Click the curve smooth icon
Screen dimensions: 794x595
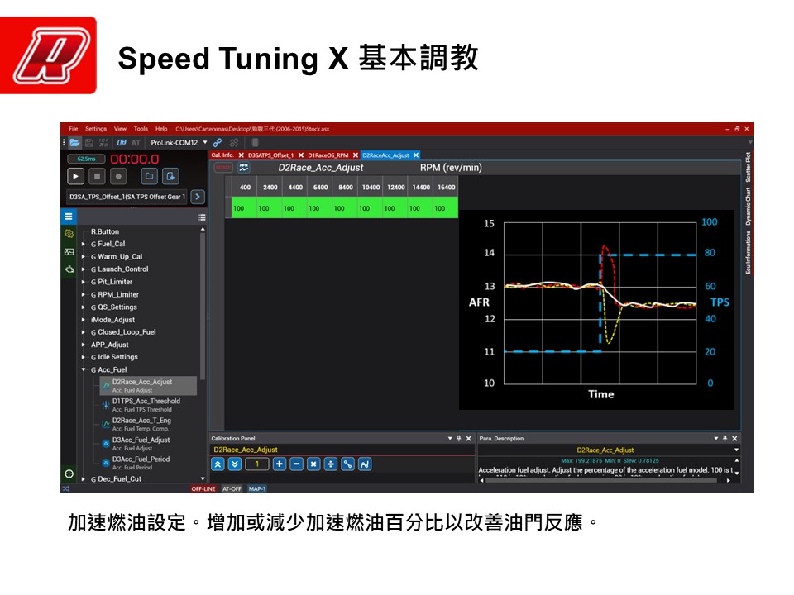[x=365, y=464]
